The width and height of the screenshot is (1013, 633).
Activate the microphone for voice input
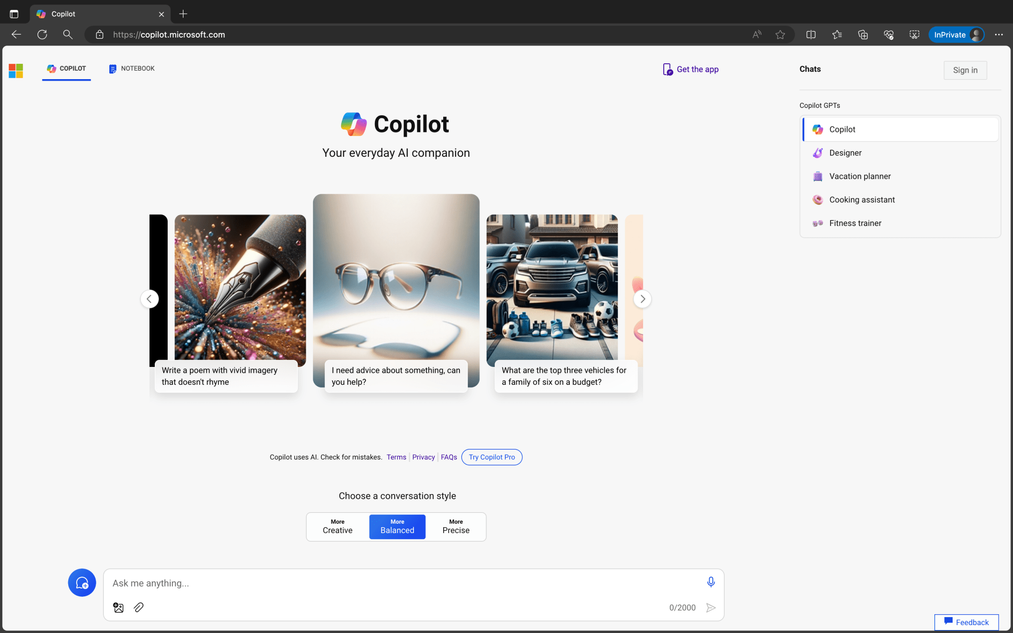tap(710, 583)
